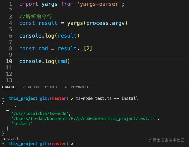Click the 'yargs-parser' import string
Screen dimensions: 189x147
click(x=99, y=4)
